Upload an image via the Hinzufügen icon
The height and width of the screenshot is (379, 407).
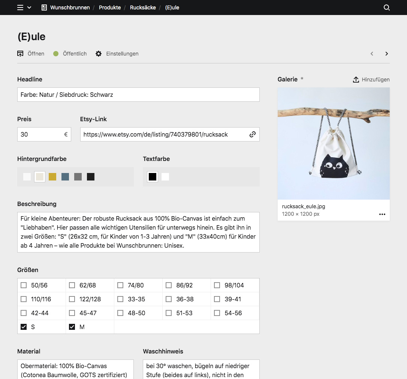pos(355,79)
